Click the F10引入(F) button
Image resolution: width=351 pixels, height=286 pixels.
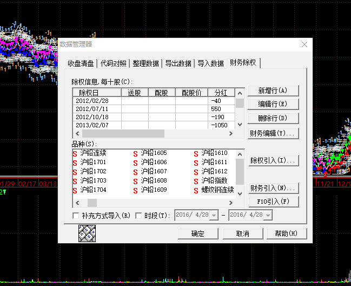pyautogui.click(x=274, y=201)
